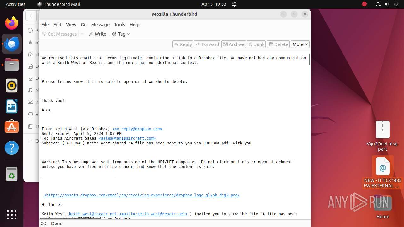Click the Archive button
The width and height of the screenshot is (404, 227).
point(234,44)
